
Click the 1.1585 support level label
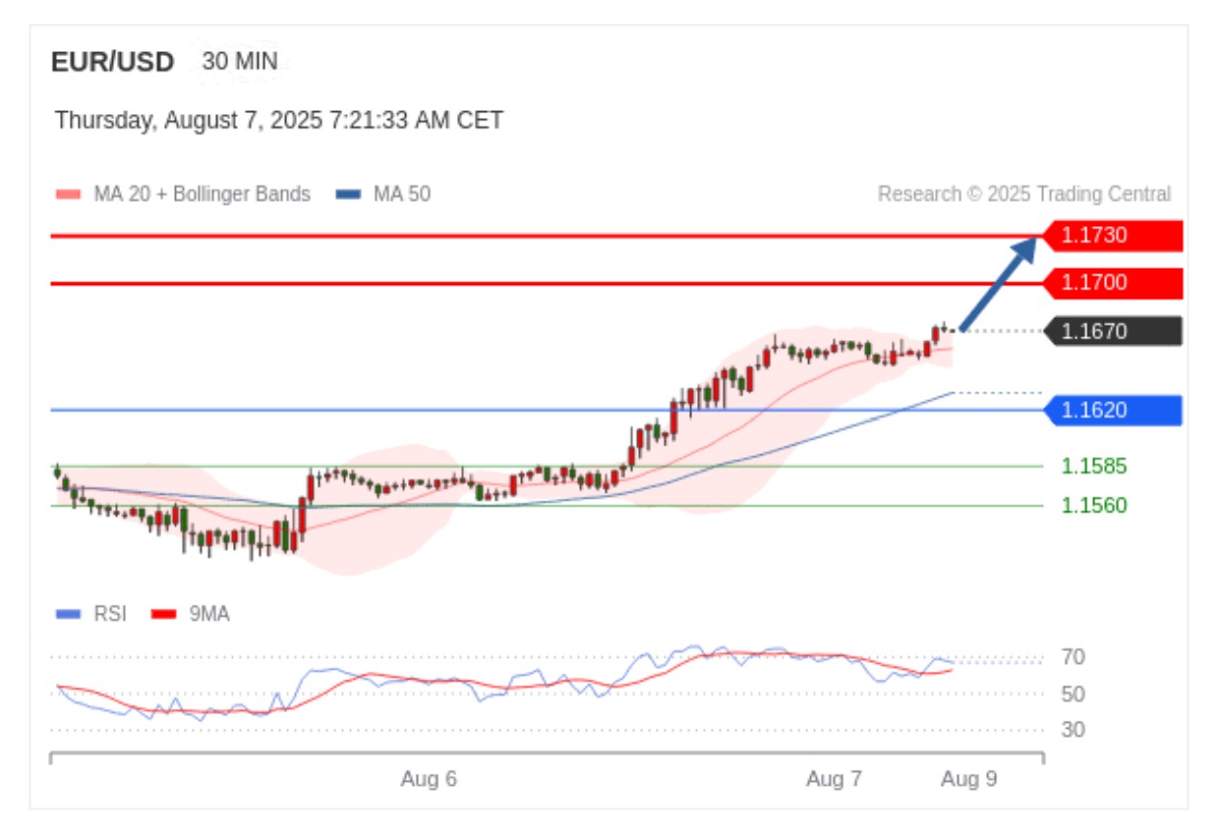1094,467
